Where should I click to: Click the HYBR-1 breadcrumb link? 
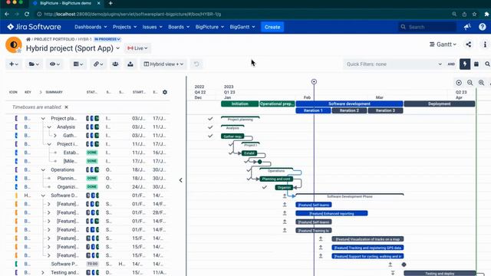pos(84,39)
